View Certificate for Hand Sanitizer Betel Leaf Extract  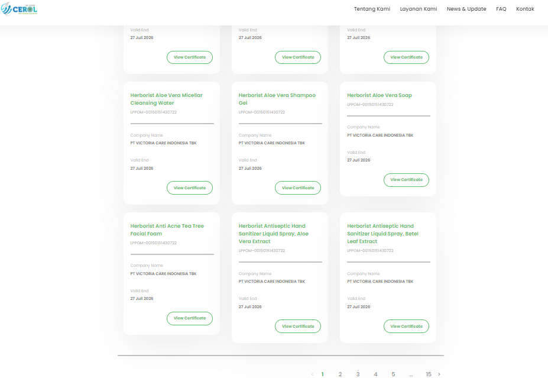click(407, 327)
